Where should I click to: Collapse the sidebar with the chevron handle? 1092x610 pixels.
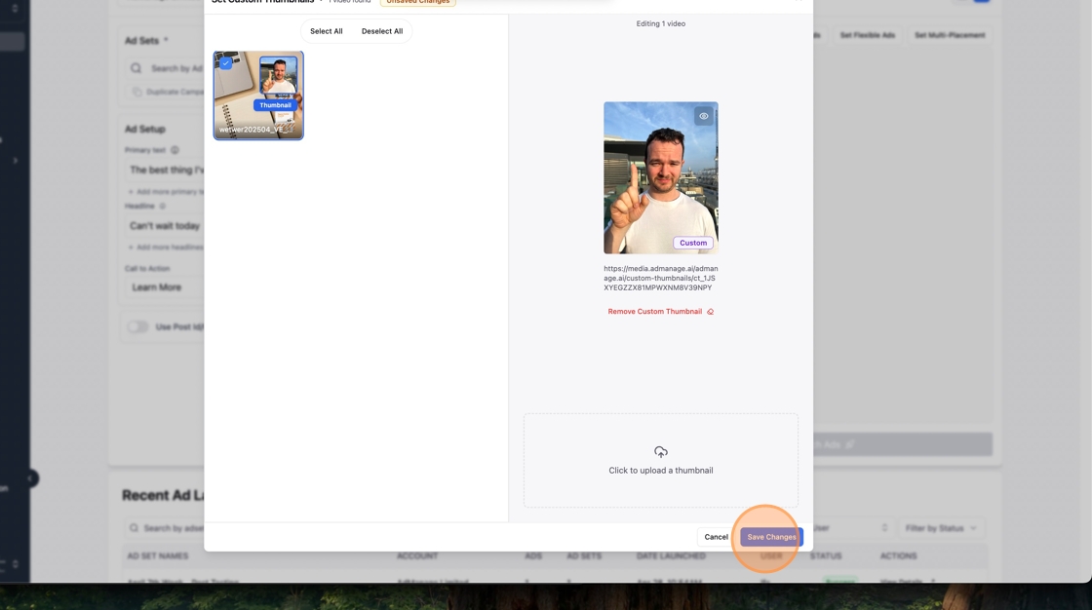tap(30, 478)
